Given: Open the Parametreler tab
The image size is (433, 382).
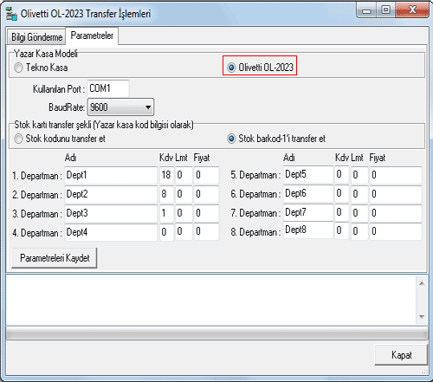Looking at the screenshot, I should coord(92,36).
